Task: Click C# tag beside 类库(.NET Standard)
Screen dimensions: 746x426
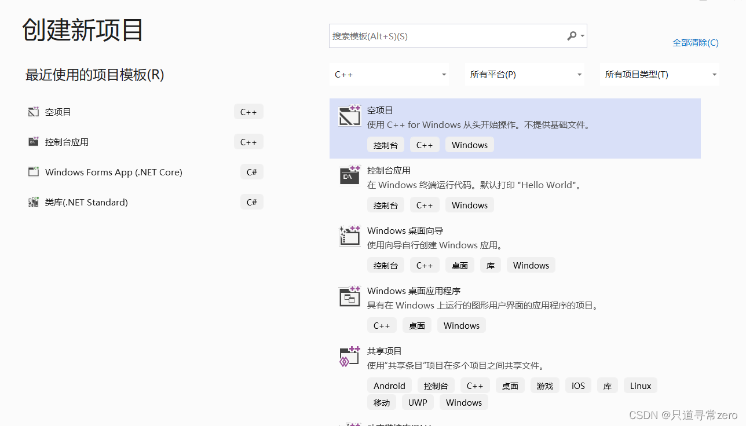Action: point(252,202)
